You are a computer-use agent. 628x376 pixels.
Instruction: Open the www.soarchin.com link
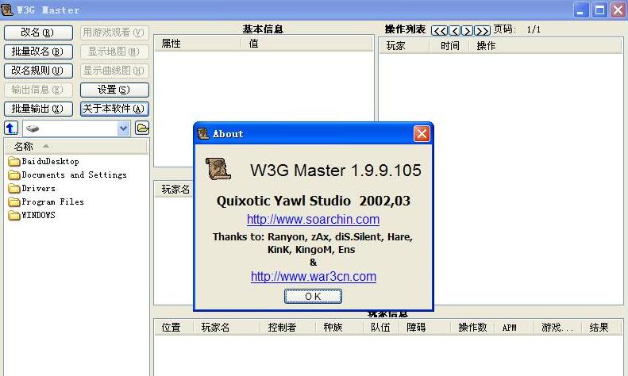313,220
